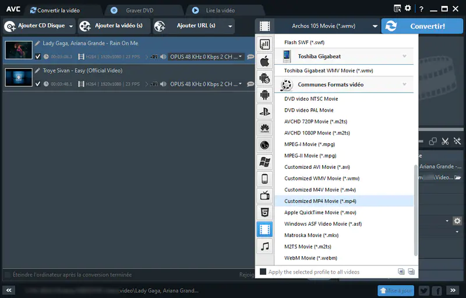Select the Apple devices category icon

[264, 61]
